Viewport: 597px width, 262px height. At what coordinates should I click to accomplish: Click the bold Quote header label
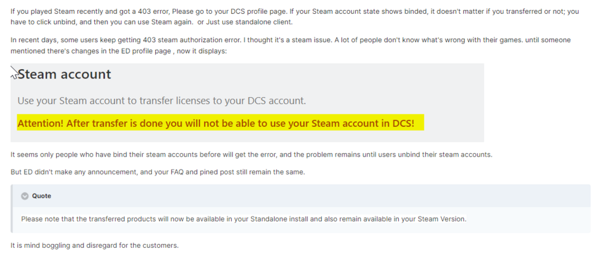pyautogui.click(x=41, y=196)
